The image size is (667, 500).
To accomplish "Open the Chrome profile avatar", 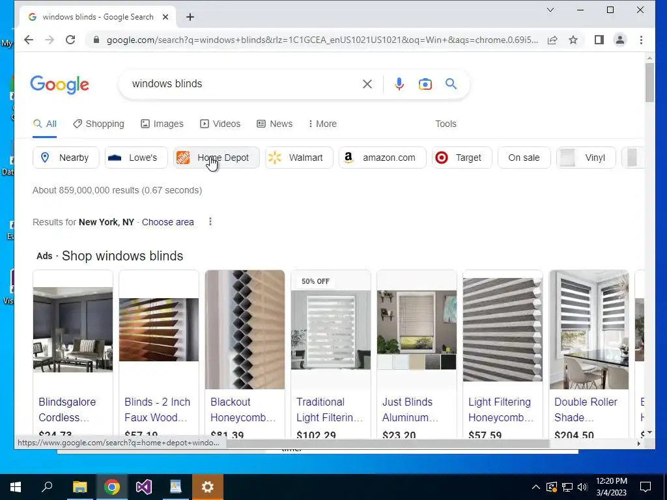I will tap(620, 40).
